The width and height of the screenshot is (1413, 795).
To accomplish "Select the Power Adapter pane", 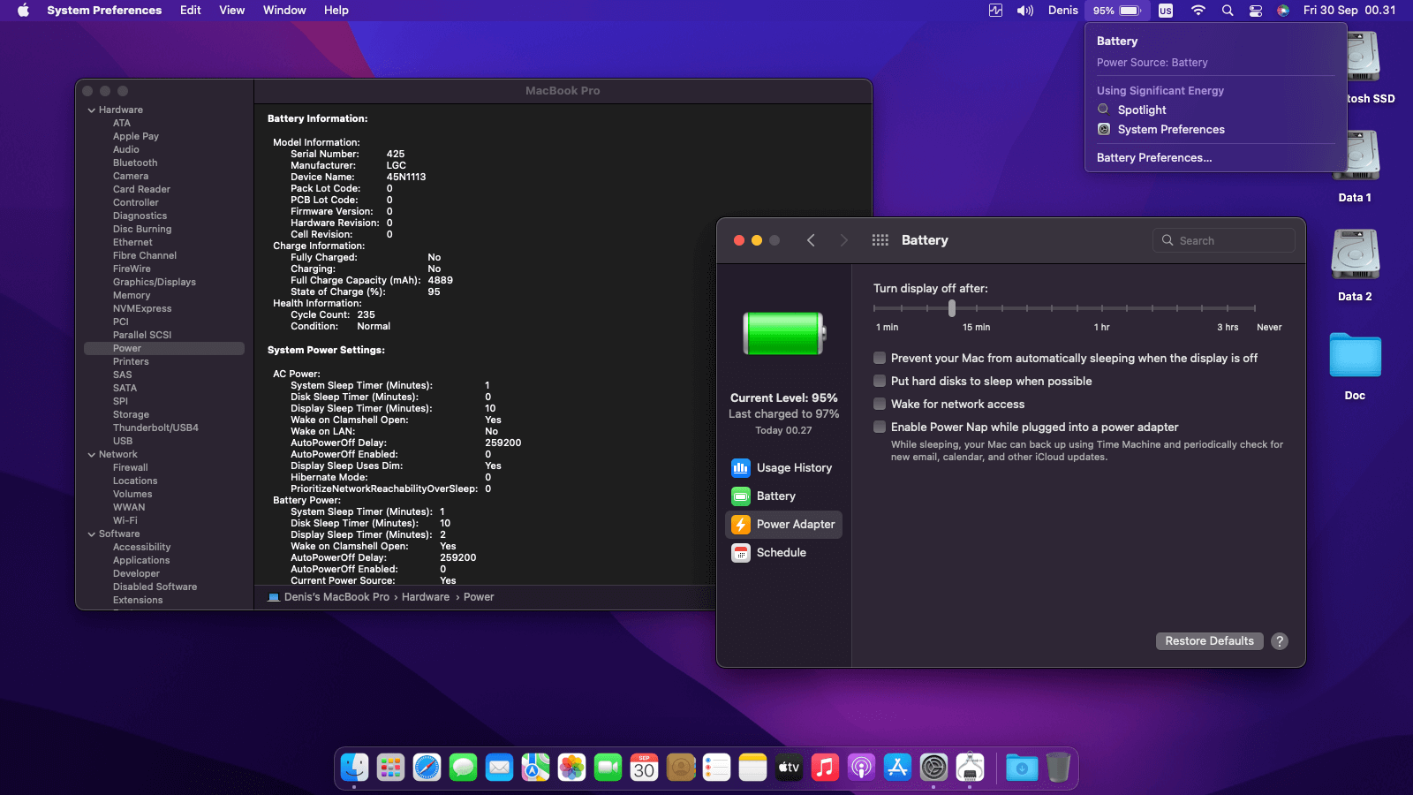I will coord(782,525).
